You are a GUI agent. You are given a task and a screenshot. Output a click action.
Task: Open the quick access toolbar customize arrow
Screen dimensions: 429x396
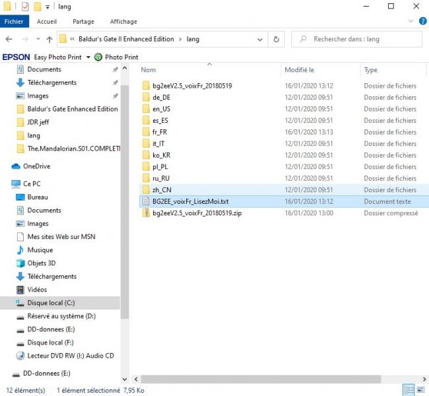48,7
